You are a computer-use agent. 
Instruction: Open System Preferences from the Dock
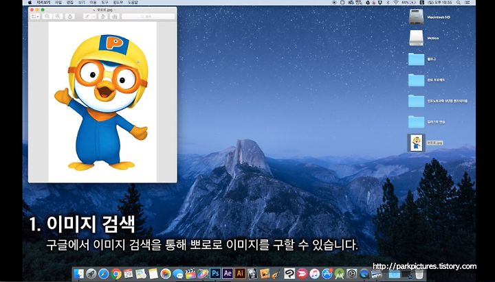point(352,274)
